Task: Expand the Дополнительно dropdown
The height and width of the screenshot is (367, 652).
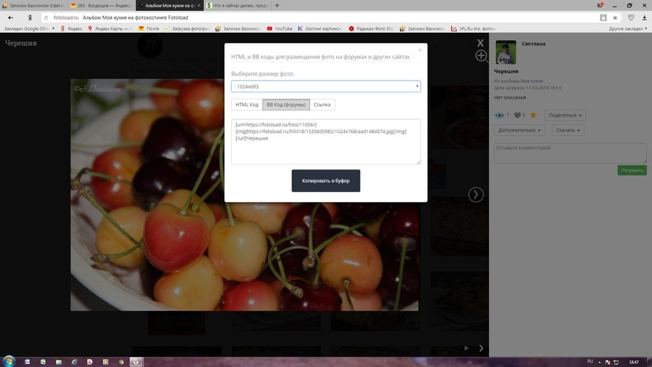Action: pos(519,130)
